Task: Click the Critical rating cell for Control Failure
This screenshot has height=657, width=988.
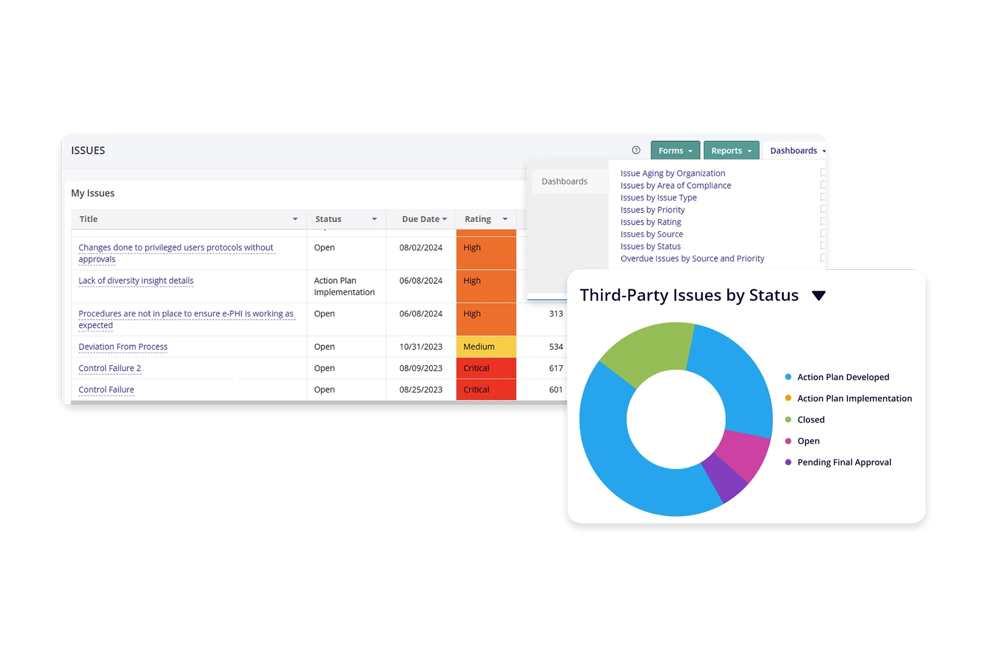Action: (486, 389)
